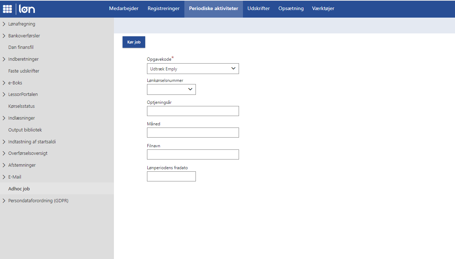Screen dimensions: 455x259
Task: Expand the Bankoverførsler section
Action: pyautogui.click(x=4, y=36)
